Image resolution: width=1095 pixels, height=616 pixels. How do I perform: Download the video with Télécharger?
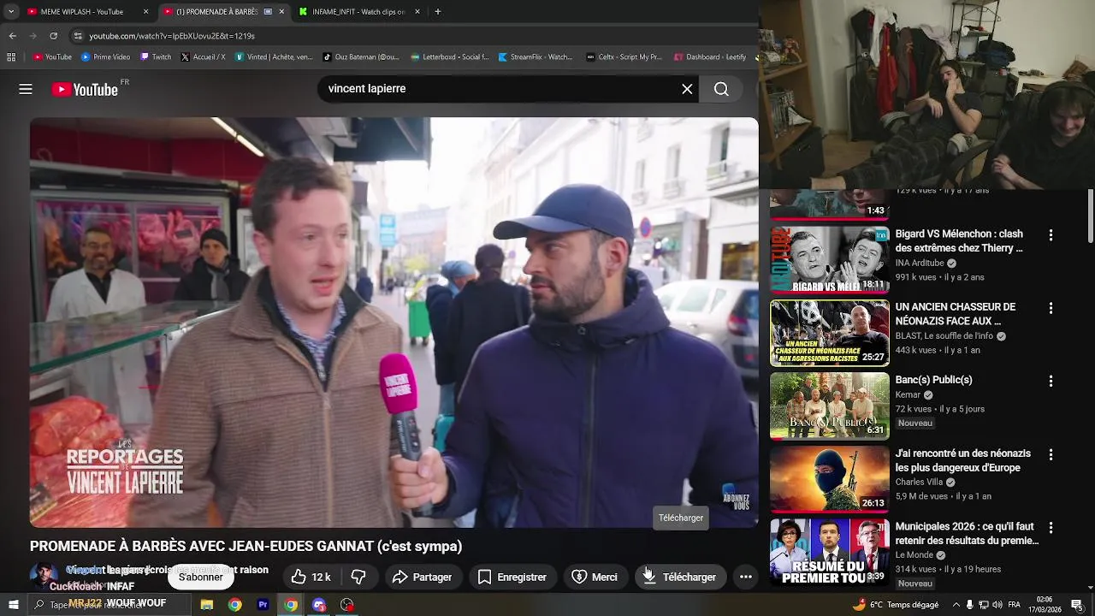coord(680,577)
